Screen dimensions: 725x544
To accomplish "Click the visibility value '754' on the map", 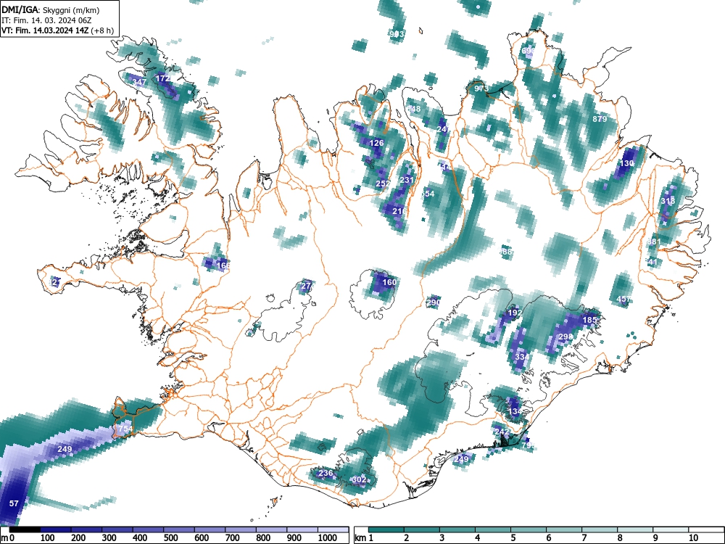I will point(125,429).
